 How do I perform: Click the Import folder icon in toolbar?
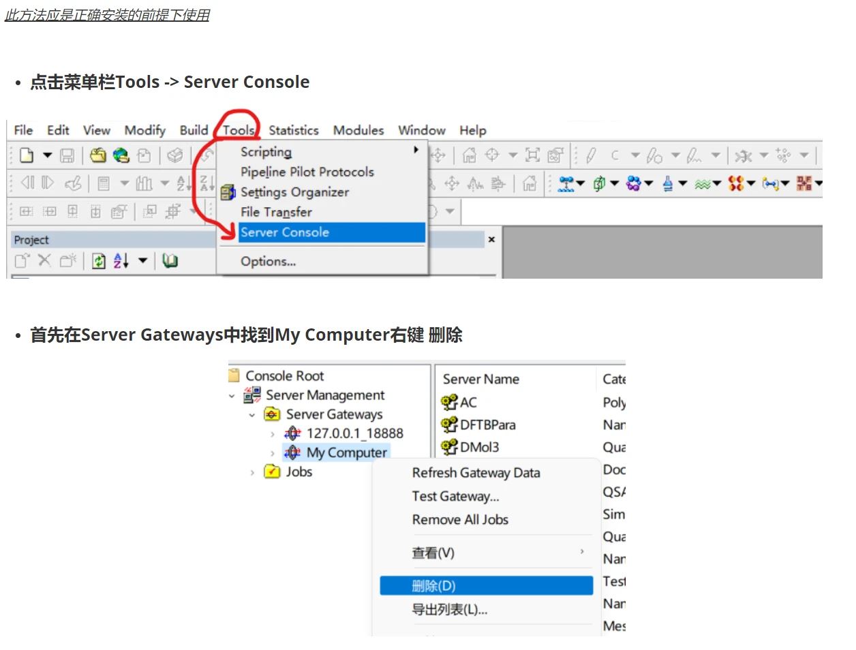coord(98,155)
